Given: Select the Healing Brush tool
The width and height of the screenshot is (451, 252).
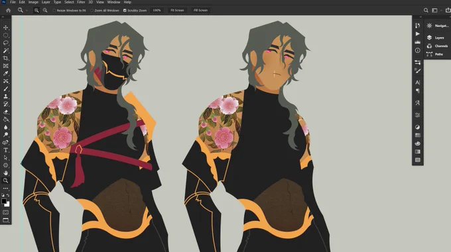Looking at the screenshot, I should pyautogui.click(x=5, y=81).
